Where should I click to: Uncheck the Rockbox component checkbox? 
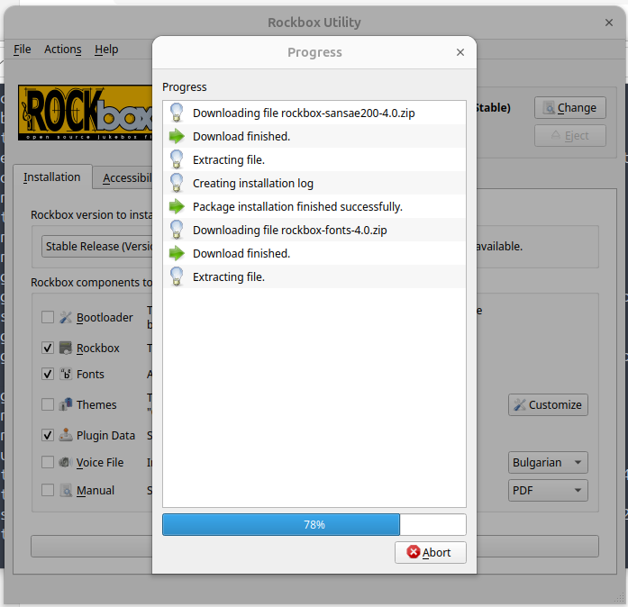point(48,348)
